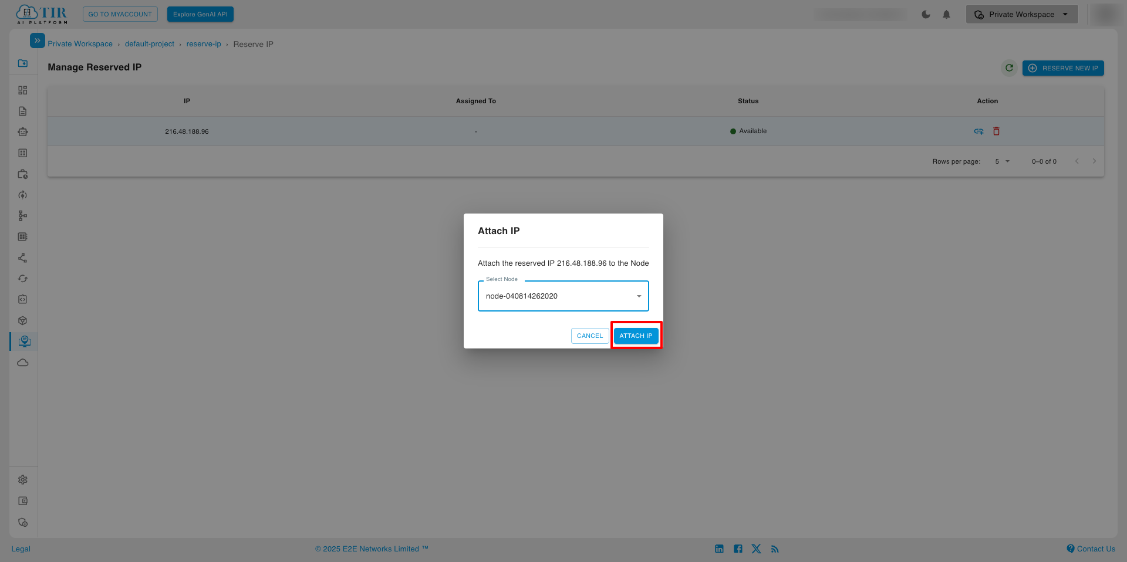The image size is (1127, 562).
Task: Open the pipeline tree sidebar icon
Action: tap(23, 216)
